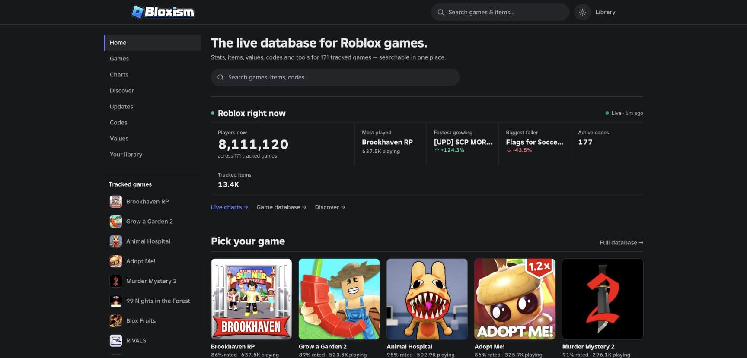Click Adopt Me! title under its card
747x358 pixels.
click(489, 347)
